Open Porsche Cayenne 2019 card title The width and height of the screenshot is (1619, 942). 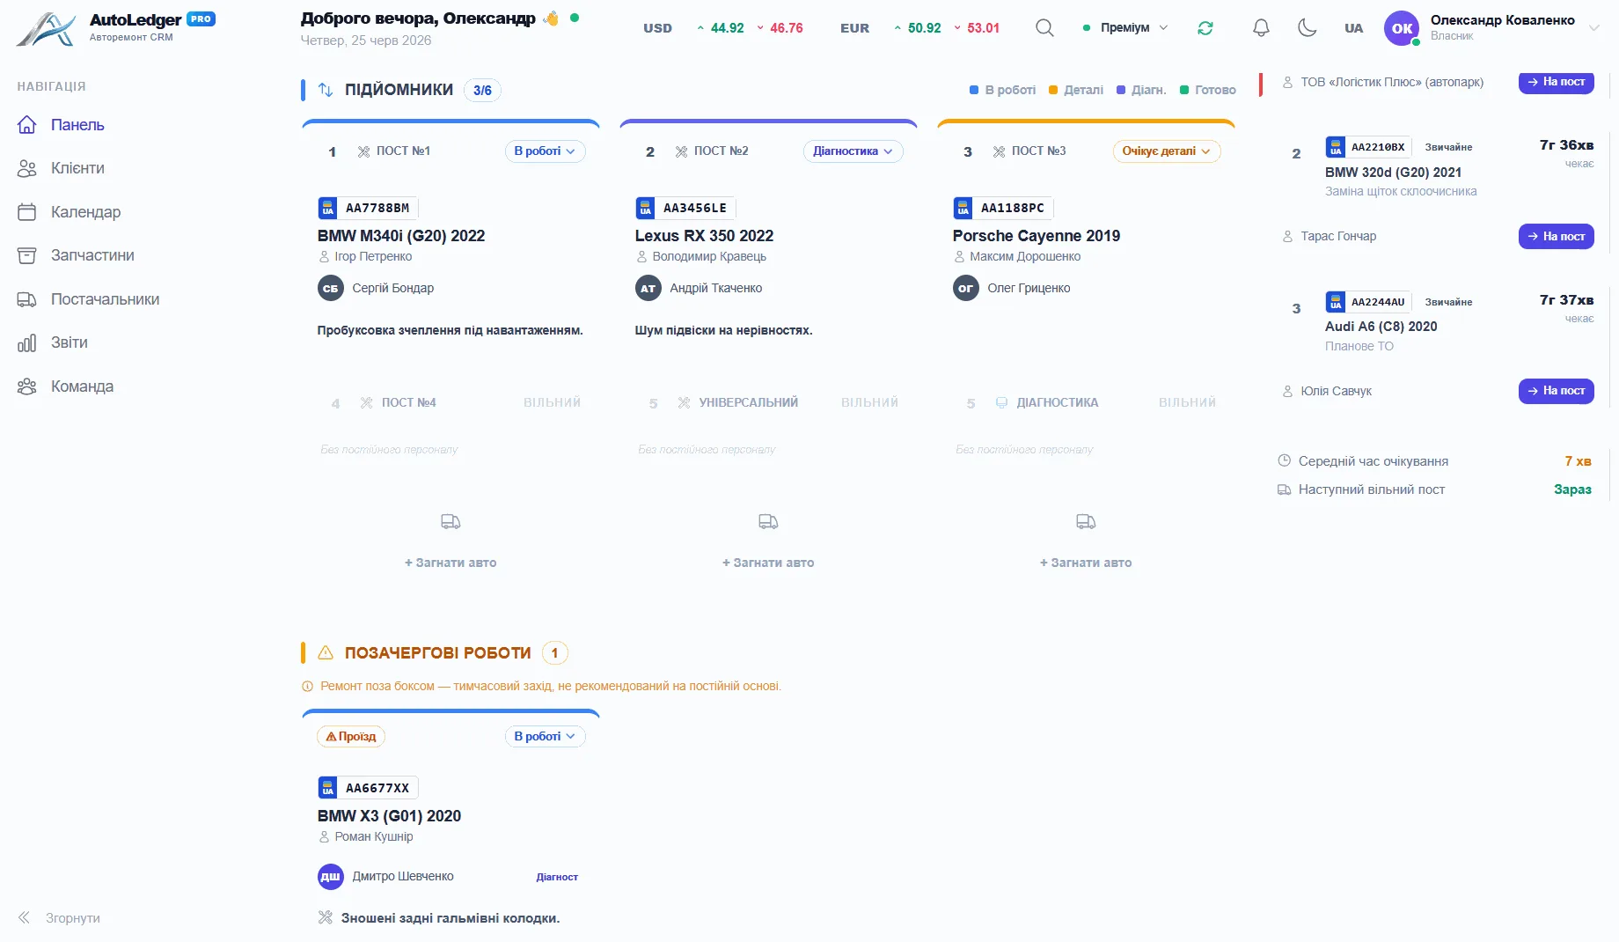(x=1037, y=236)
